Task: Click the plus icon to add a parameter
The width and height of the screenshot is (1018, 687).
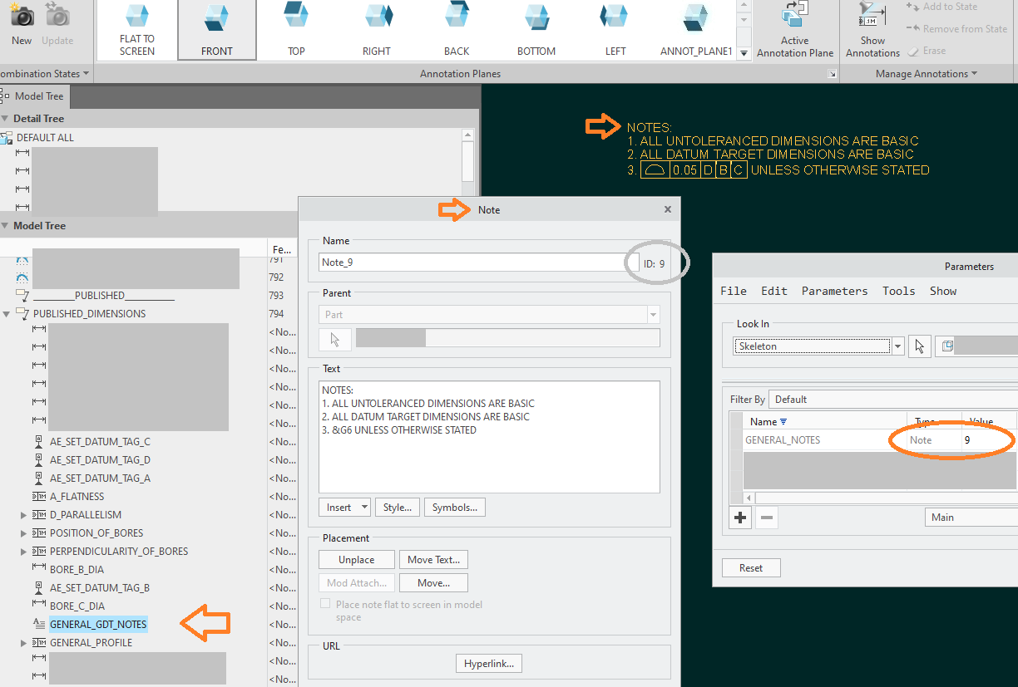Action: 739,517
